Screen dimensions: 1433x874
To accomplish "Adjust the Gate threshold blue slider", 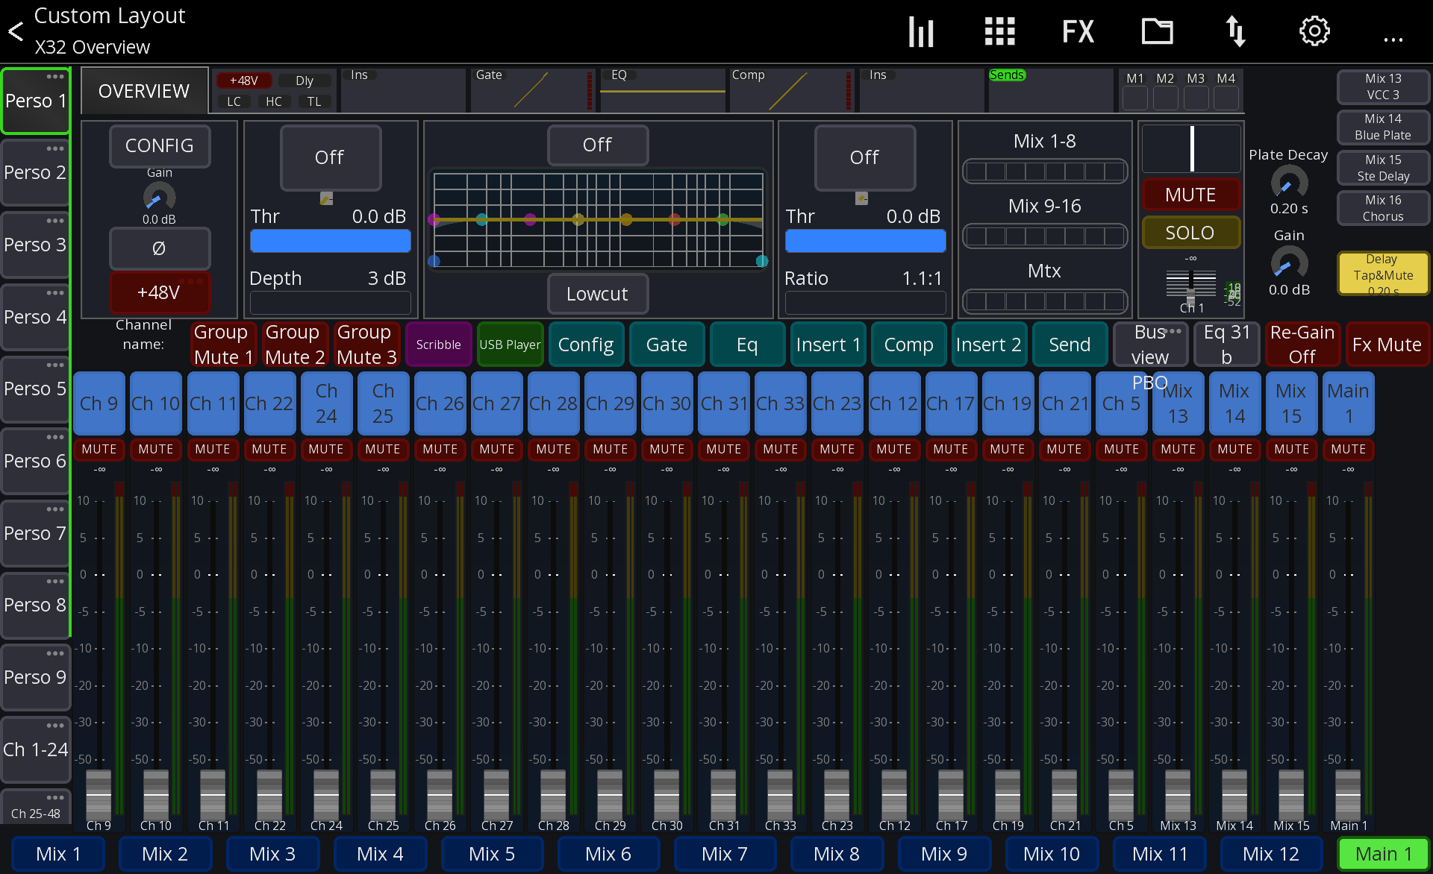I will pyautogui.click(x=331, y=241).
